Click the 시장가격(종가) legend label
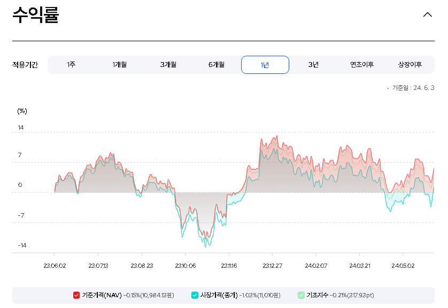 (219, 295)
